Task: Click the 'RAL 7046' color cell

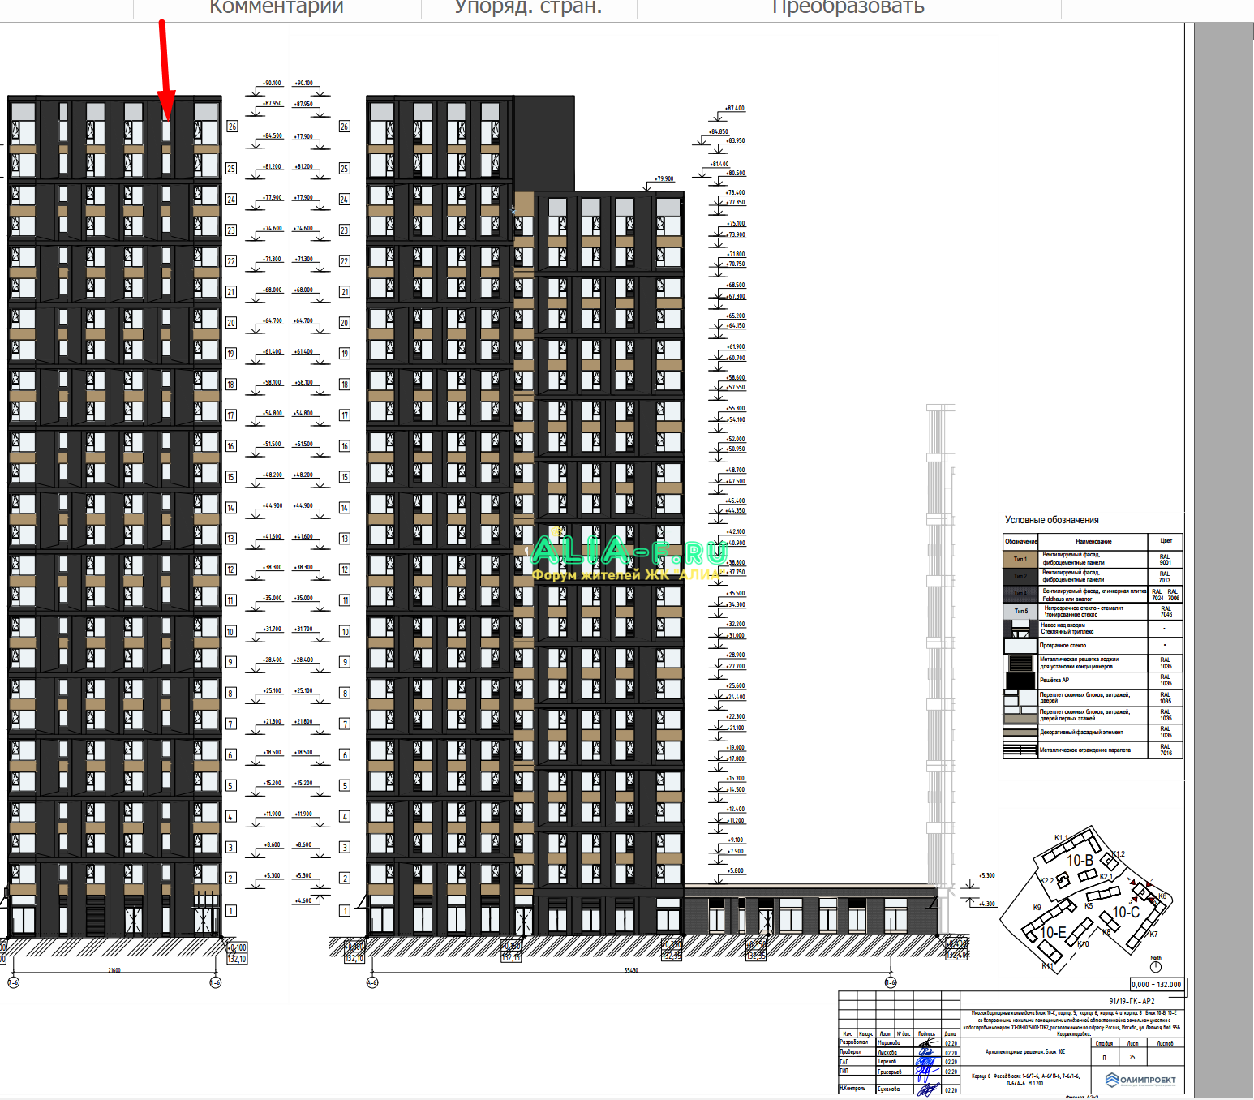Action: (1166, 612)
